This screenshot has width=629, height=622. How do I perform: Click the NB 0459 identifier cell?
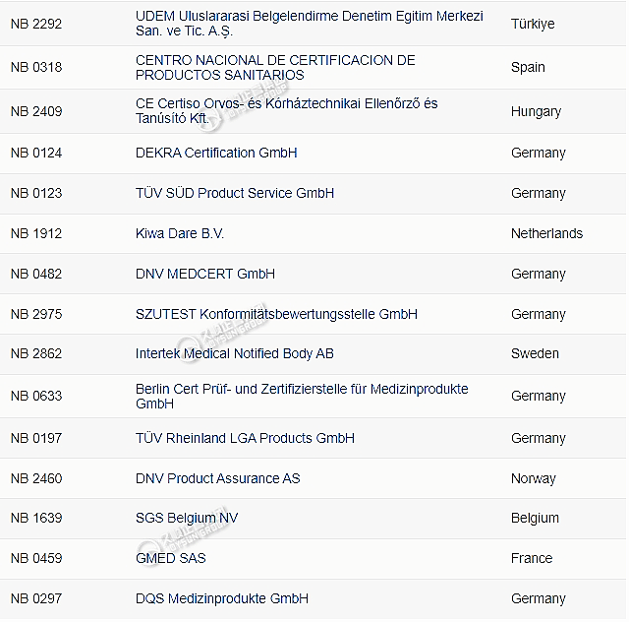coord(36,558)
